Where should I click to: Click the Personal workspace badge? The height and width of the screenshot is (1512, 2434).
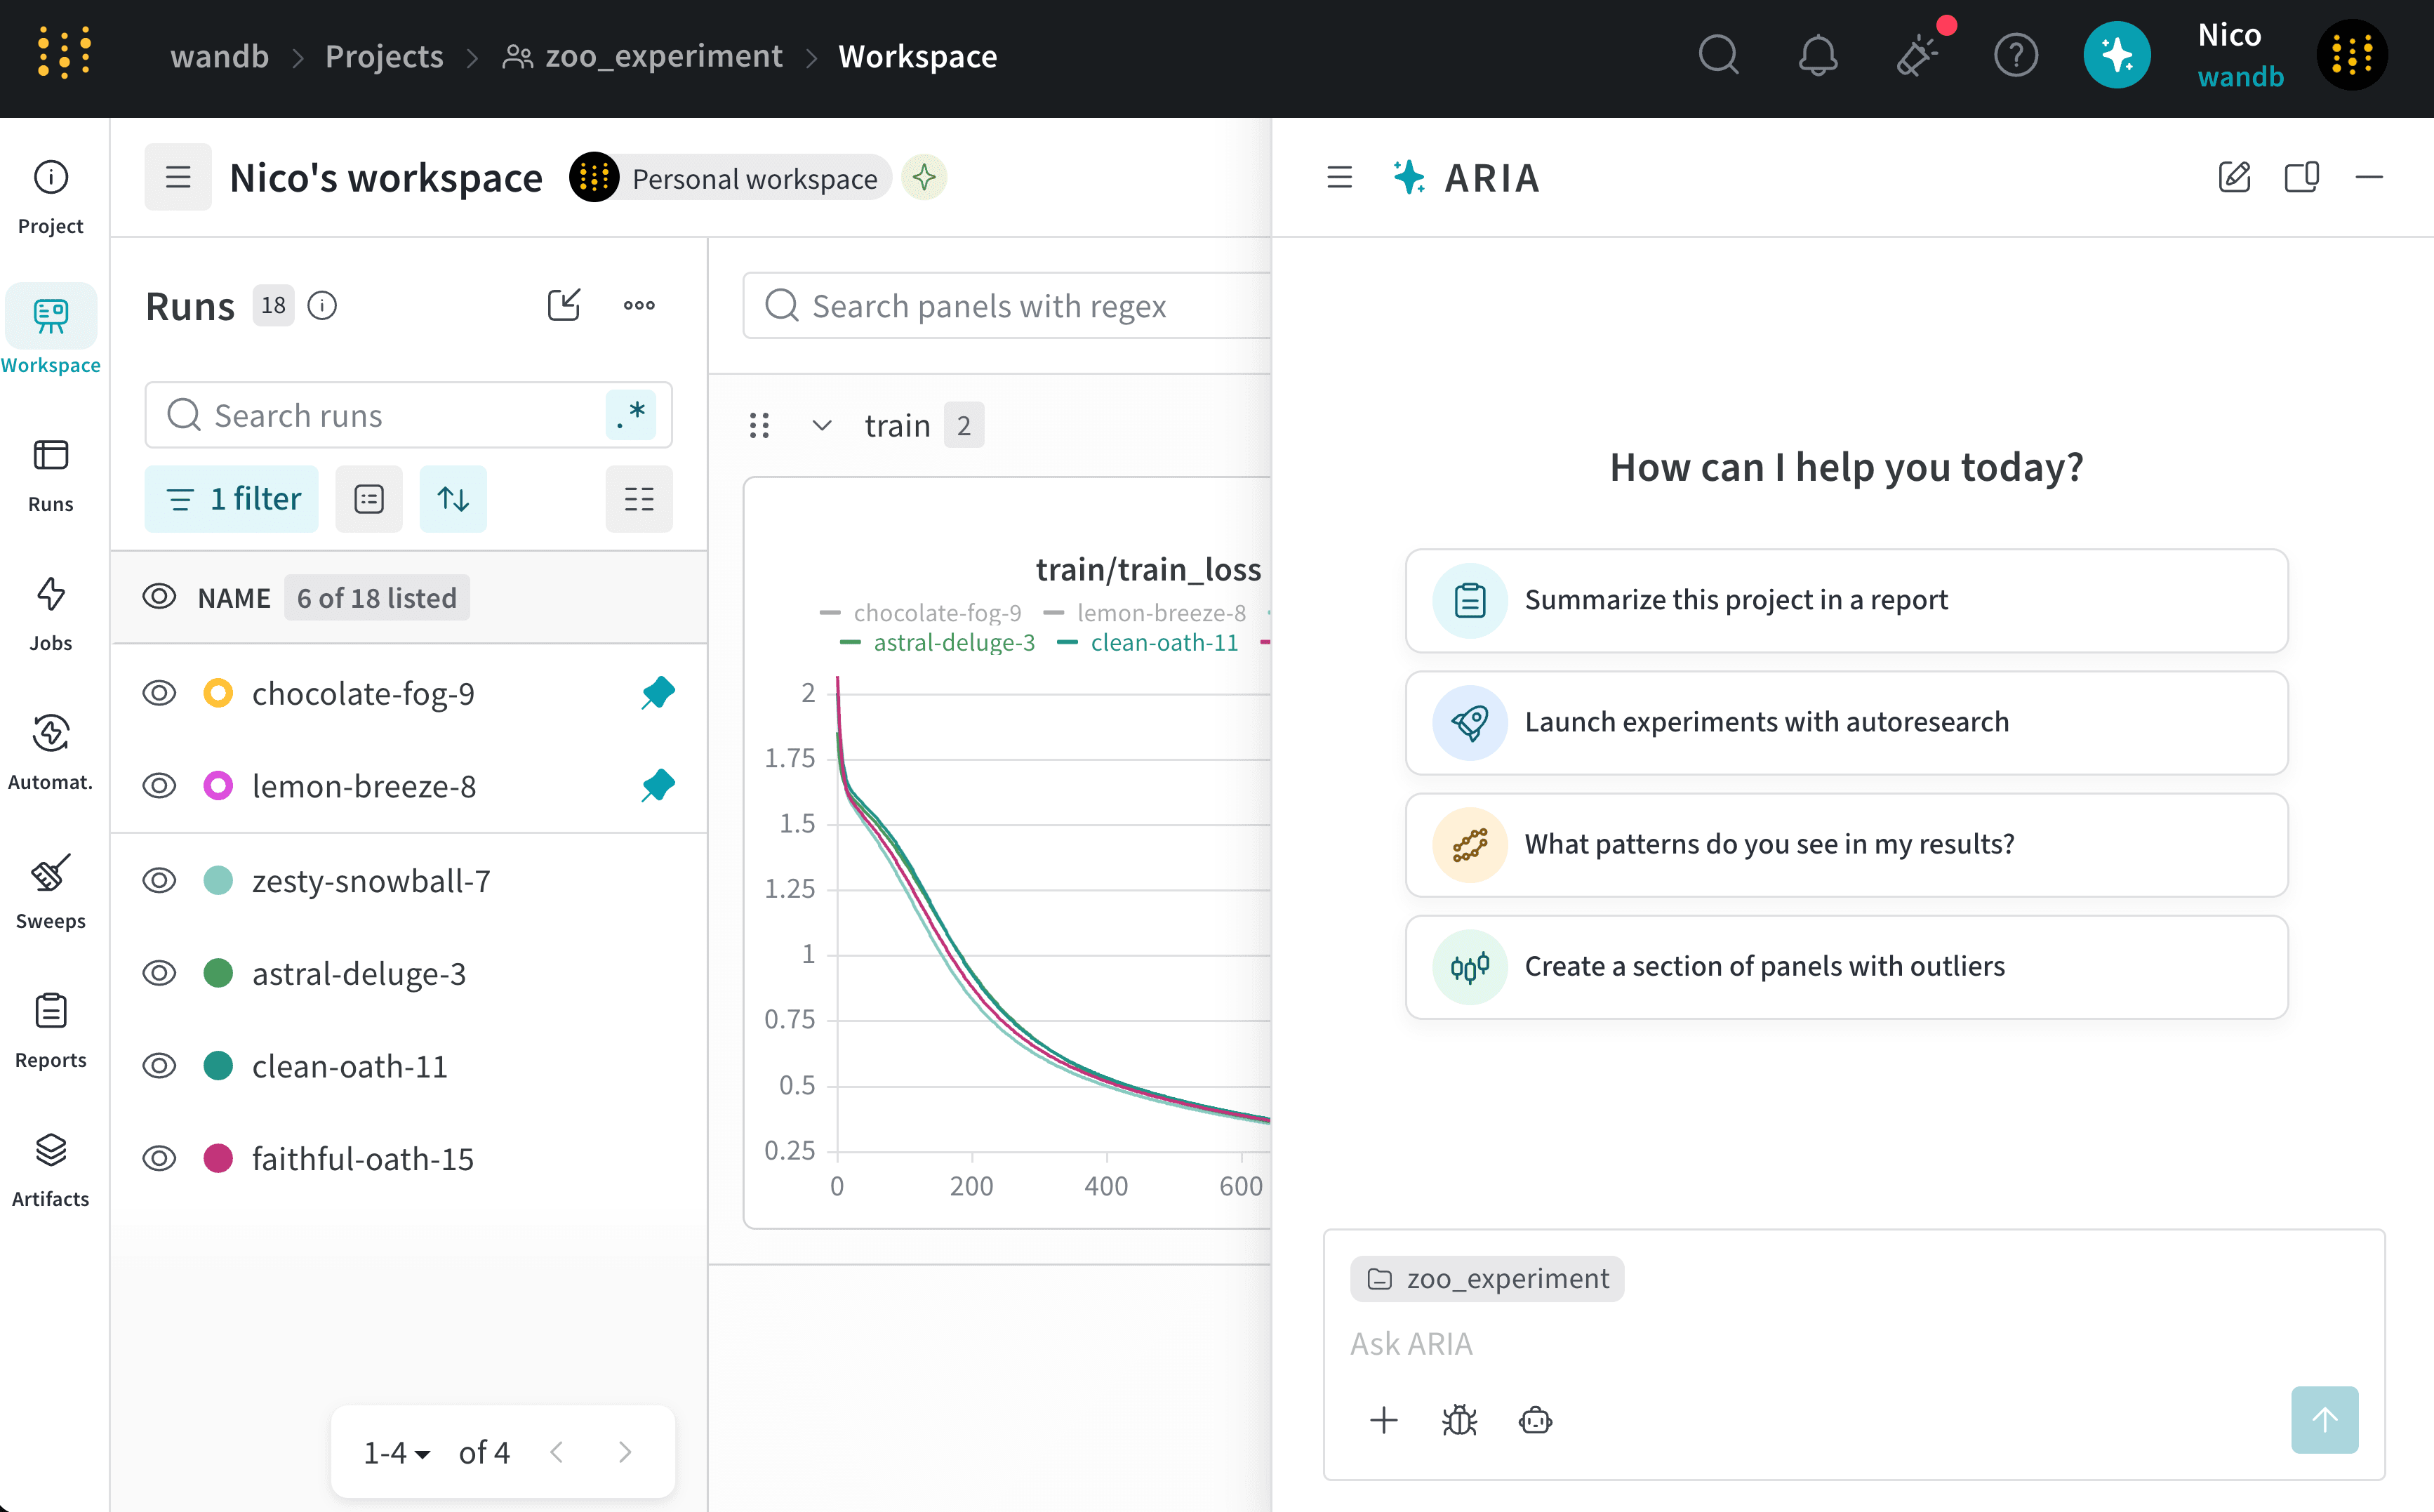(731, 178)
